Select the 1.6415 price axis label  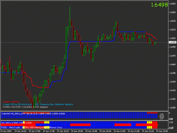(x=172, y=90)
